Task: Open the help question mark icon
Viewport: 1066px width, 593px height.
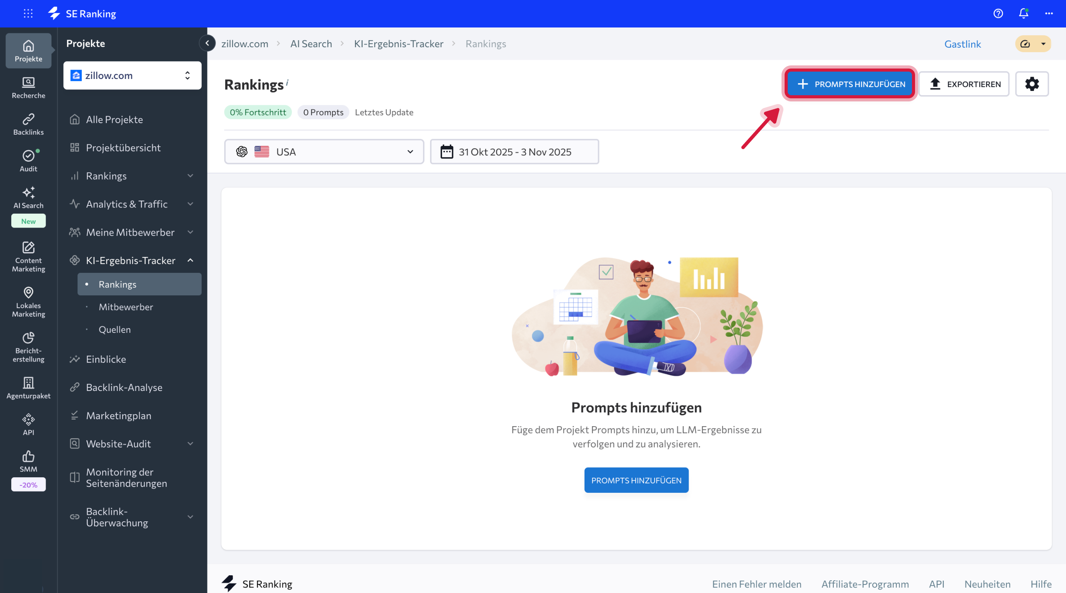Action: click(x=998, y=14)
